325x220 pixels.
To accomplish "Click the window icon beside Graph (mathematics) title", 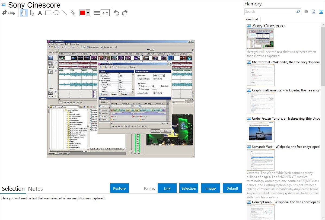I will coord(249,90).
